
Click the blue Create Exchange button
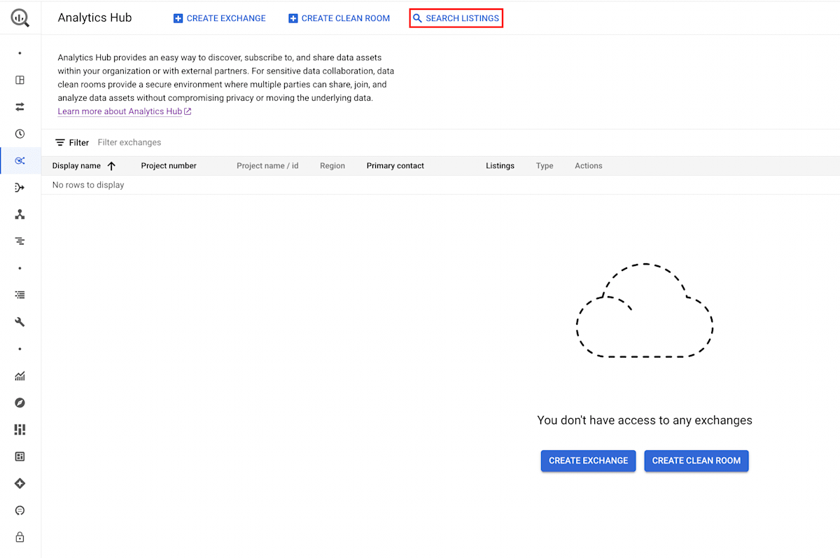point(588,461)
